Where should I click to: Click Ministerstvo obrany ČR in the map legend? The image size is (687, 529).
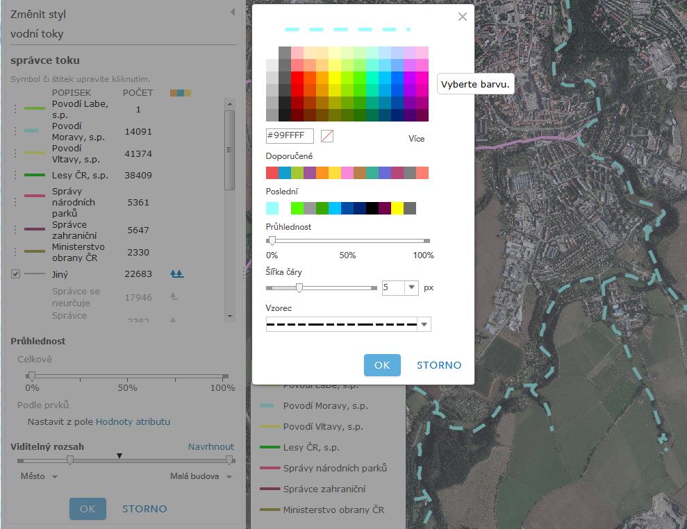point(333,510)
